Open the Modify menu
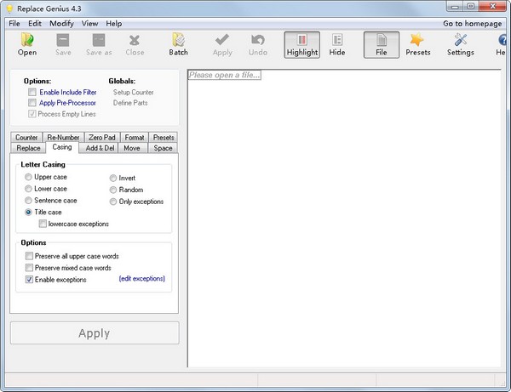The height and width of the screenshot is (392, 511). 61,24
